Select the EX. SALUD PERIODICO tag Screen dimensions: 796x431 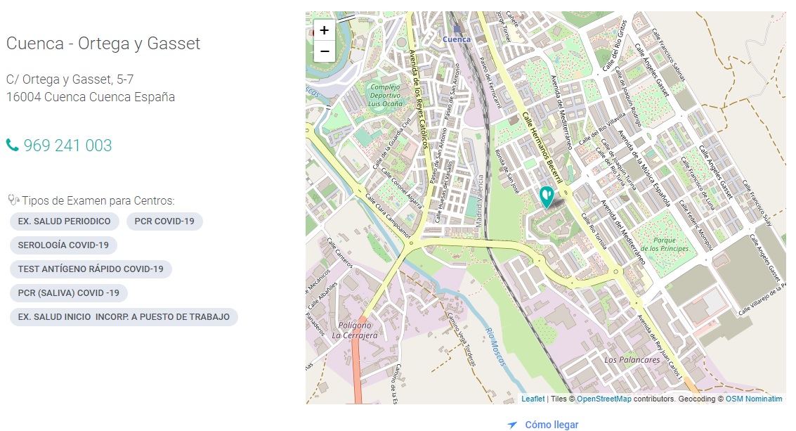pos(64,221)
